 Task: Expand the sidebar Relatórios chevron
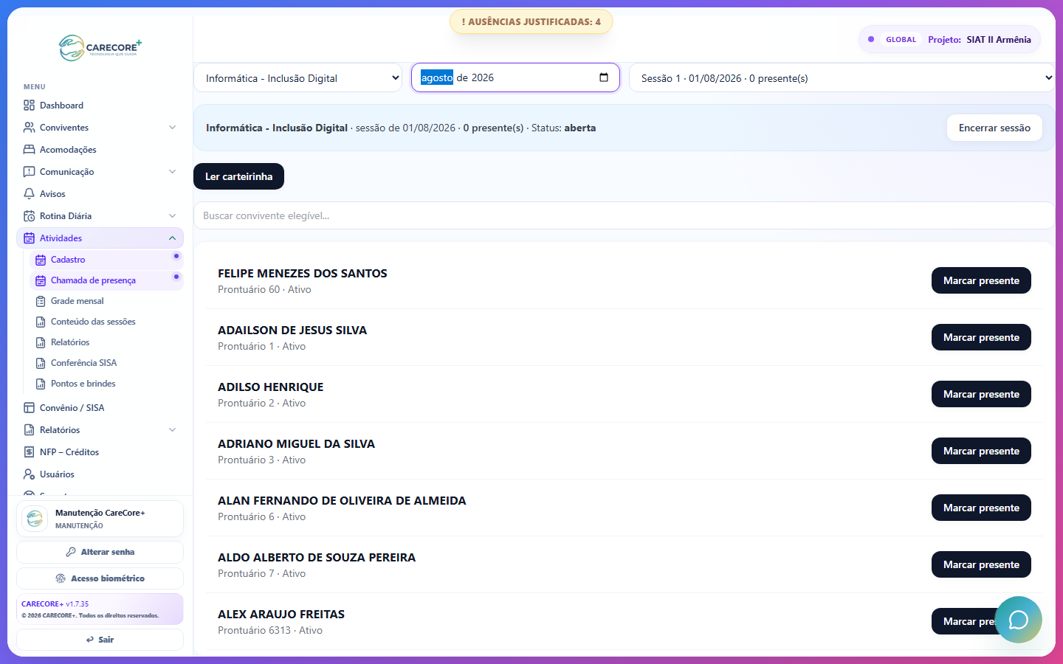click(172, 430)
